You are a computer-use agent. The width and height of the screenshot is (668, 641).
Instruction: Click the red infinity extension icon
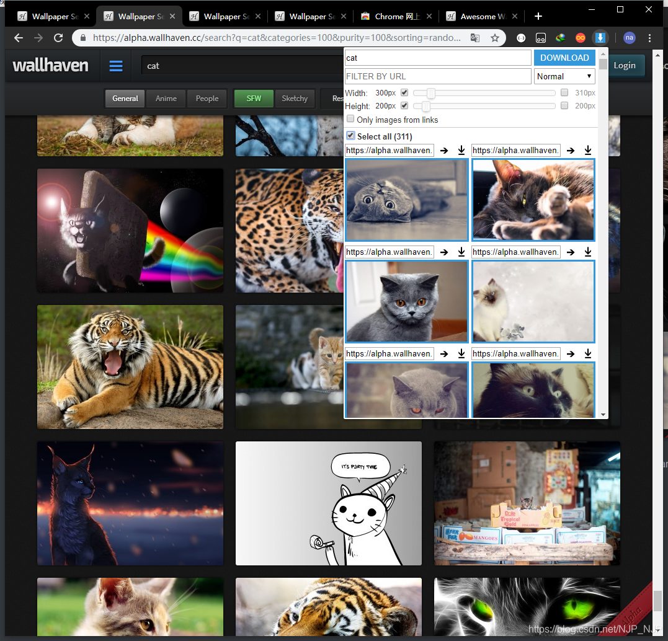pos(581,38)
